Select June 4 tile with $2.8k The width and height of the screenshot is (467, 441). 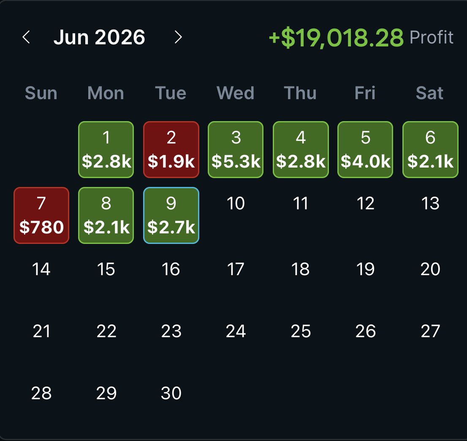[x=301, y=150]
